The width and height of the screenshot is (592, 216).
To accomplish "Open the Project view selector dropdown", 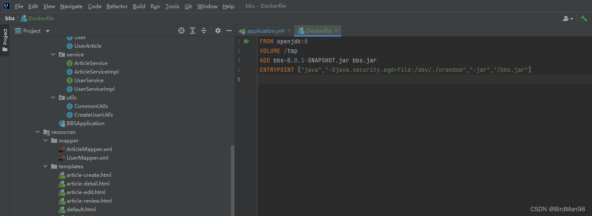I will [33, 31].
